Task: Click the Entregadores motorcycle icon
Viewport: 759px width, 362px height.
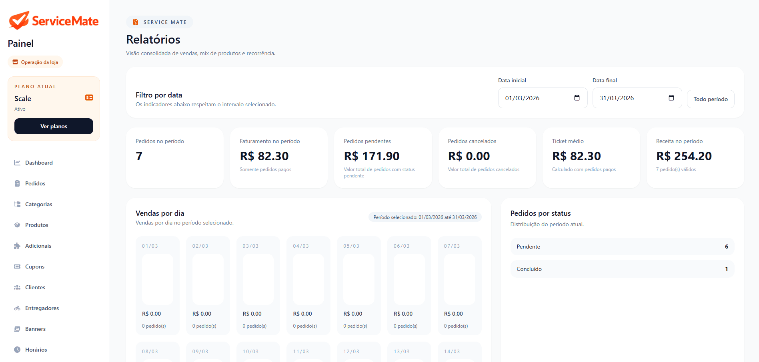Action: 17,308
